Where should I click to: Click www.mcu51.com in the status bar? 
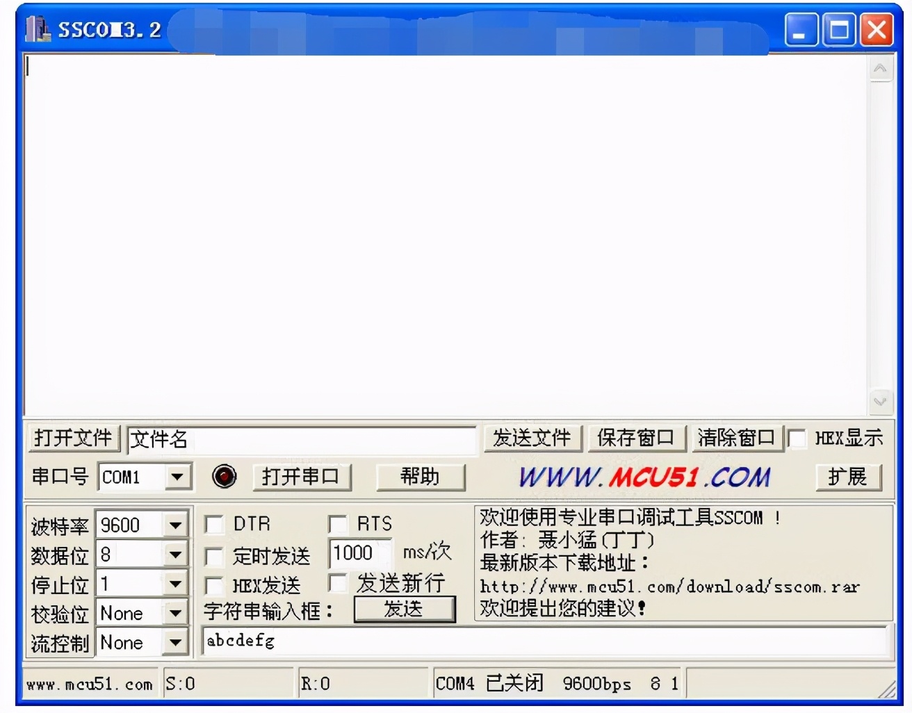click(x=90, y=685)
